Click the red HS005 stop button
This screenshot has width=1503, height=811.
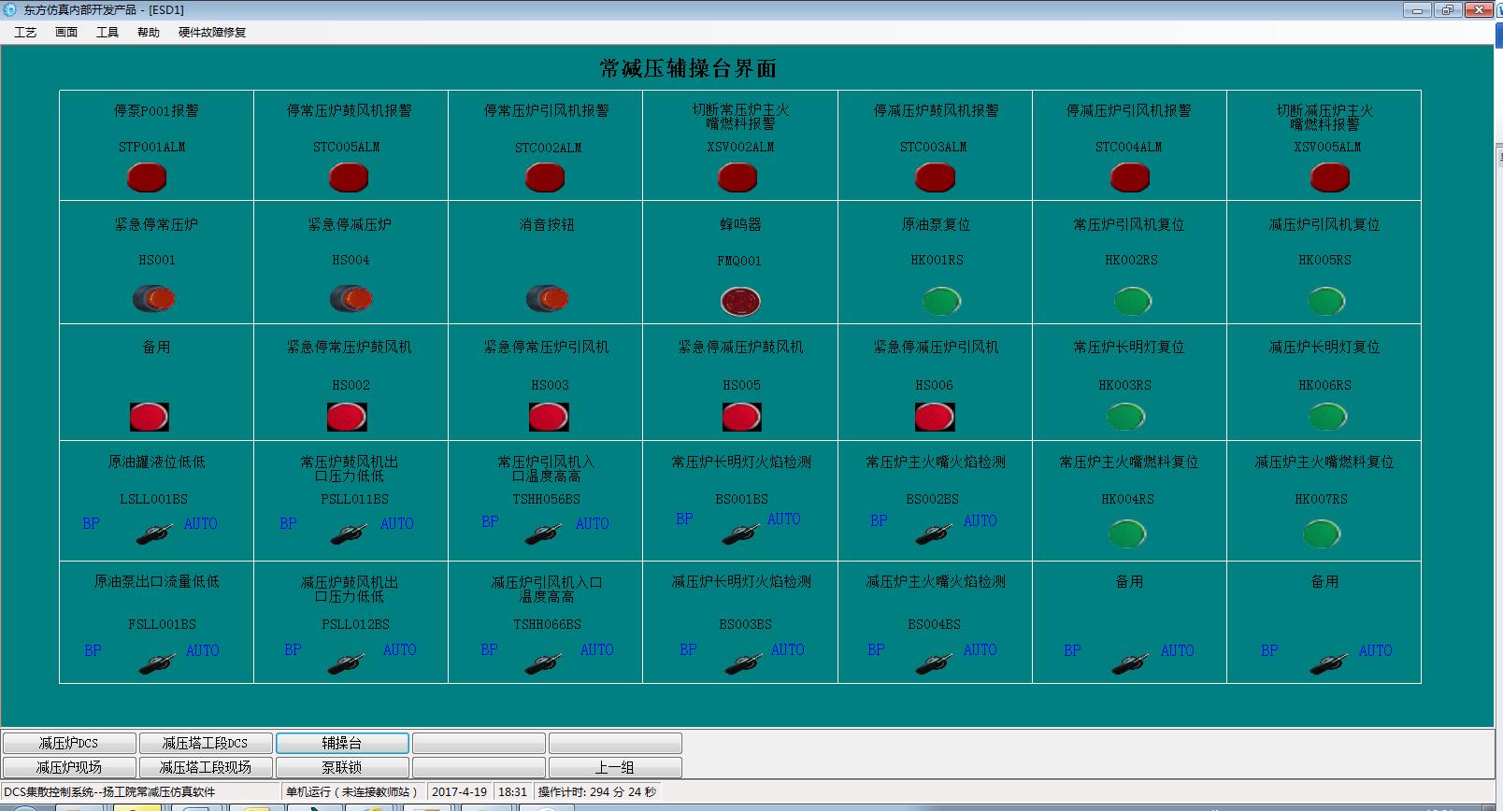(x=742, y=417)
